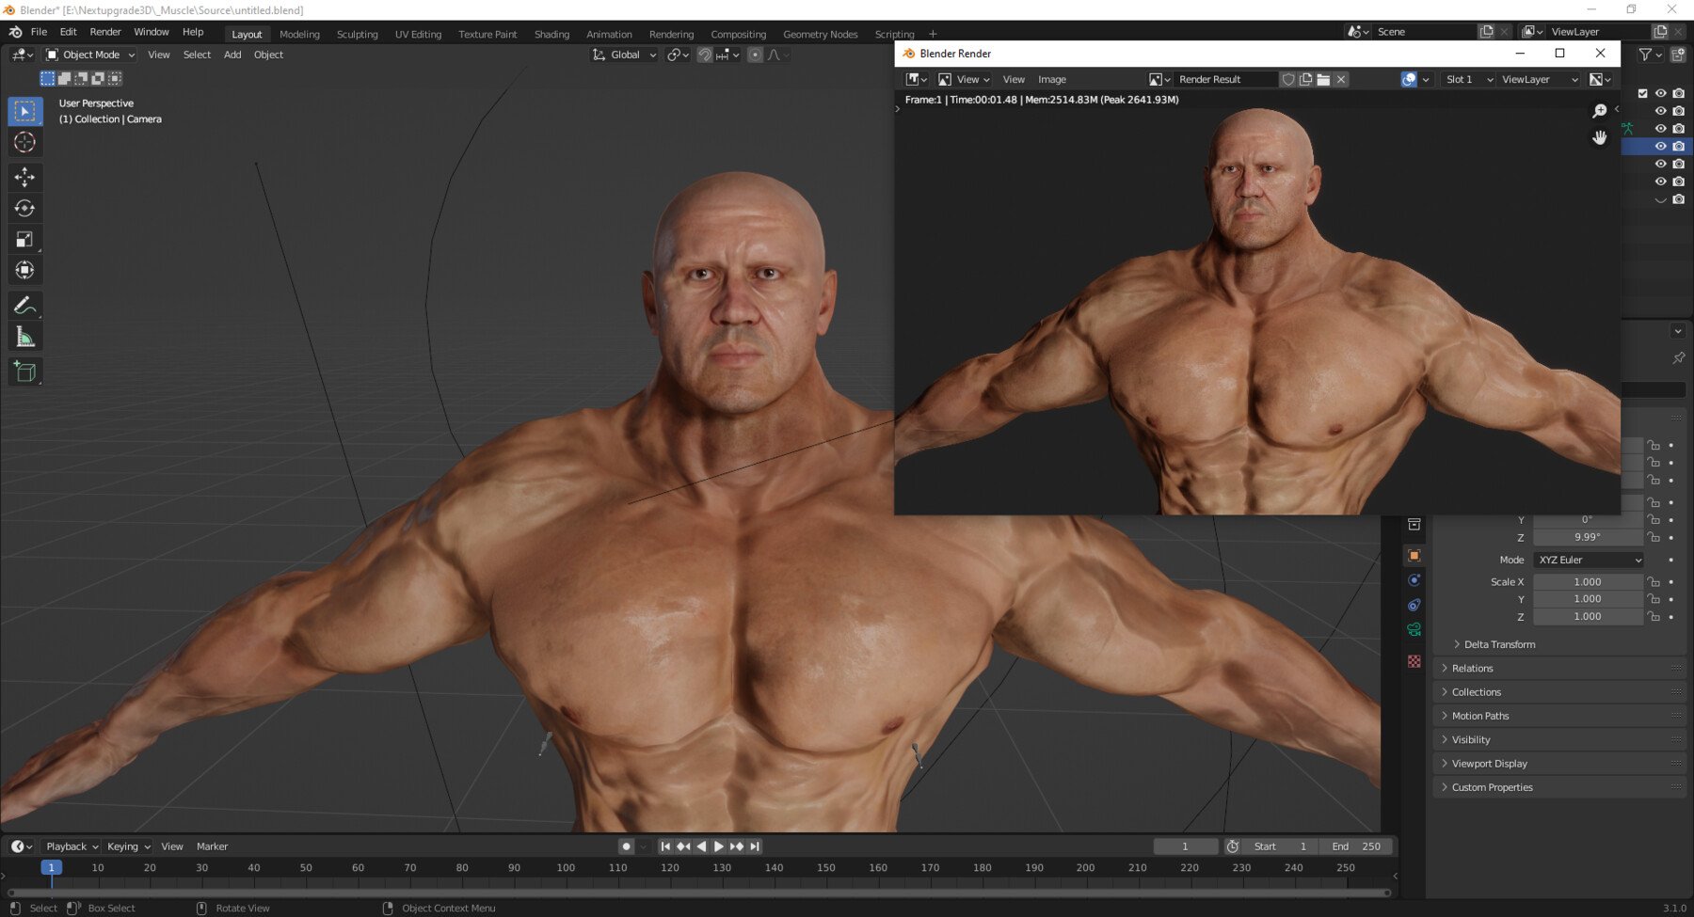Click the Image menu in the render window

(x=1051, y=79)
